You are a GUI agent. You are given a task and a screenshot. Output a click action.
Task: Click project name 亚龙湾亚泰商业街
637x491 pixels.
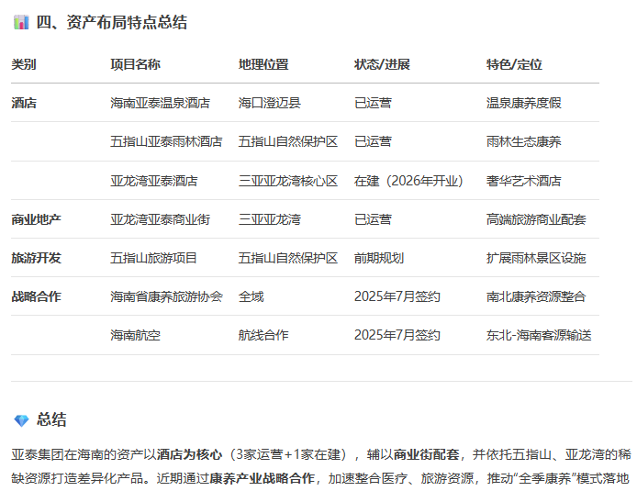click(160, 219)
